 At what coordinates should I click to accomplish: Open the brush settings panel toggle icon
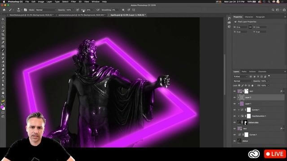click(x=25, y=10)
